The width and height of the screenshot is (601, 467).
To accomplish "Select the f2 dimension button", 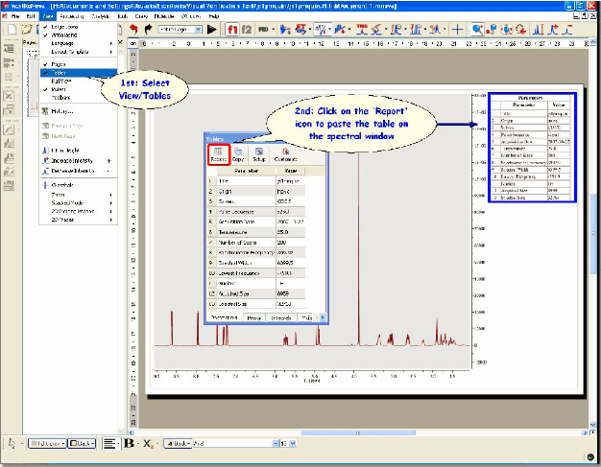I will click(247, 30).
